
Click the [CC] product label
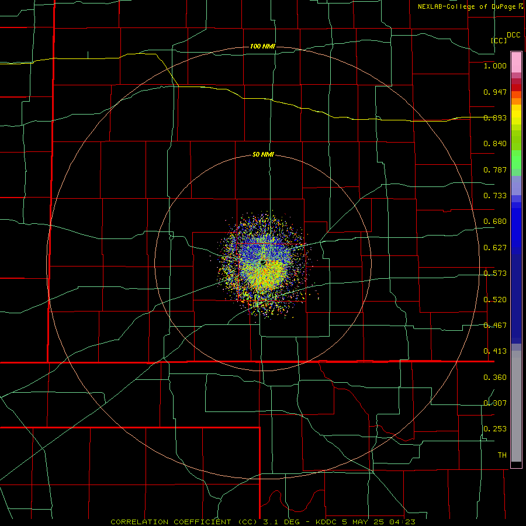499,40
